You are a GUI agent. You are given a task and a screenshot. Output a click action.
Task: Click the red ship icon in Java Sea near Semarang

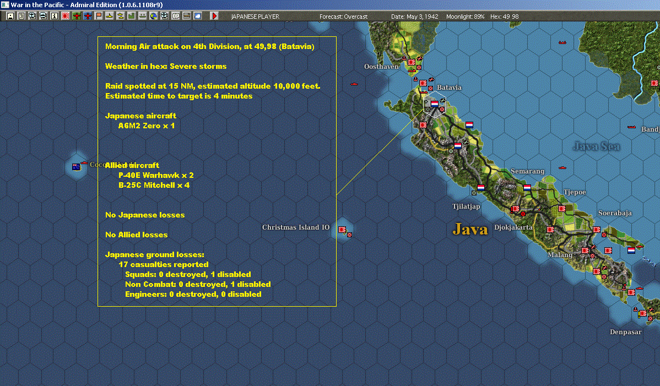[x=562, y=168]
